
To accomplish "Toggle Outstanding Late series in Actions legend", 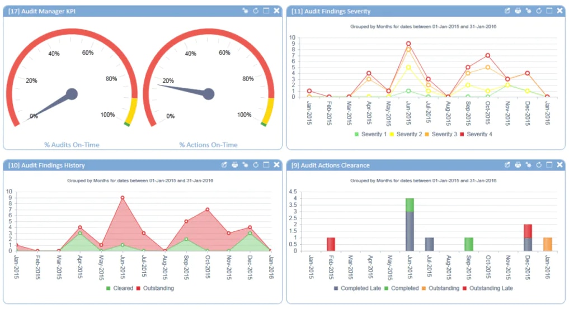I will point(488,288).
